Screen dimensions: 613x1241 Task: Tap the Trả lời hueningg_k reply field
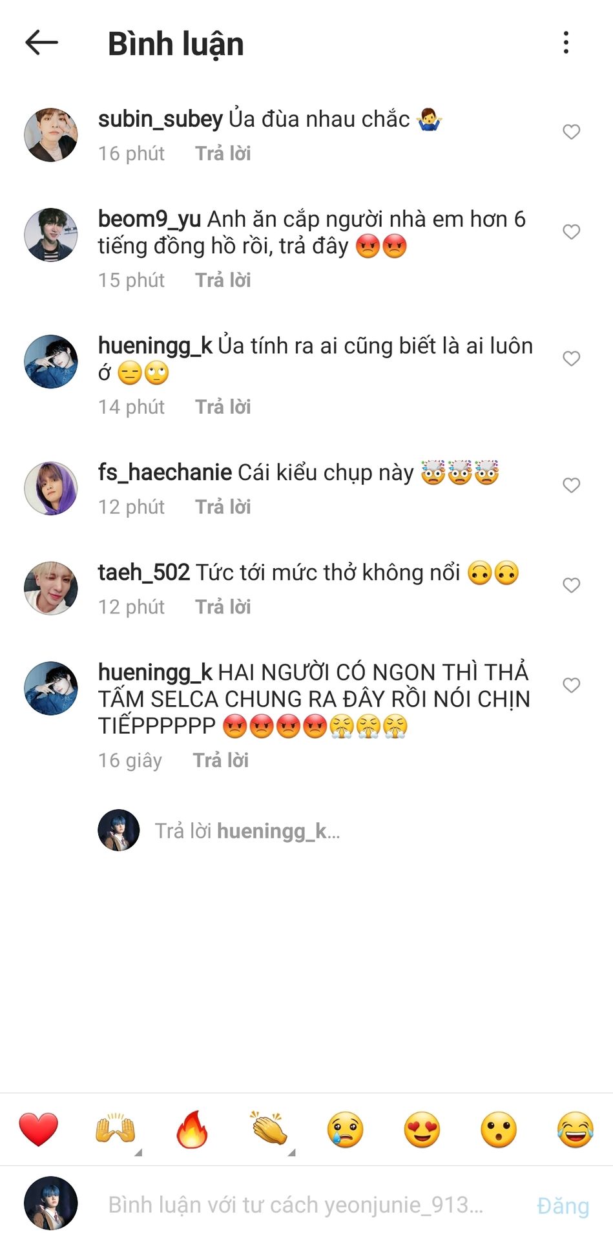point(247,831)
